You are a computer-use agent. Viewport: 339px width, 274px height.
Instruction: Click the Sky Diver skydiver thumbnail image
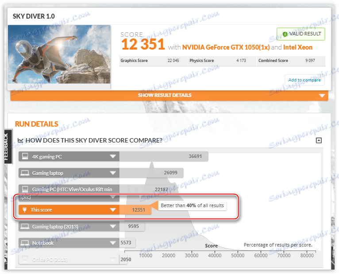[x=59, y=54]
